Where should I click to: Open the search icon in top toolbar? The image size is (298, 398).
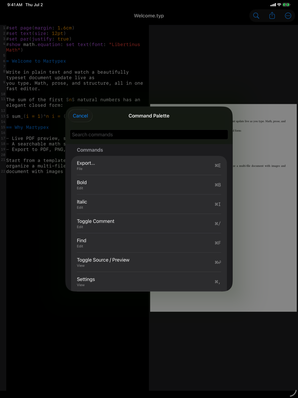point(256,16)
